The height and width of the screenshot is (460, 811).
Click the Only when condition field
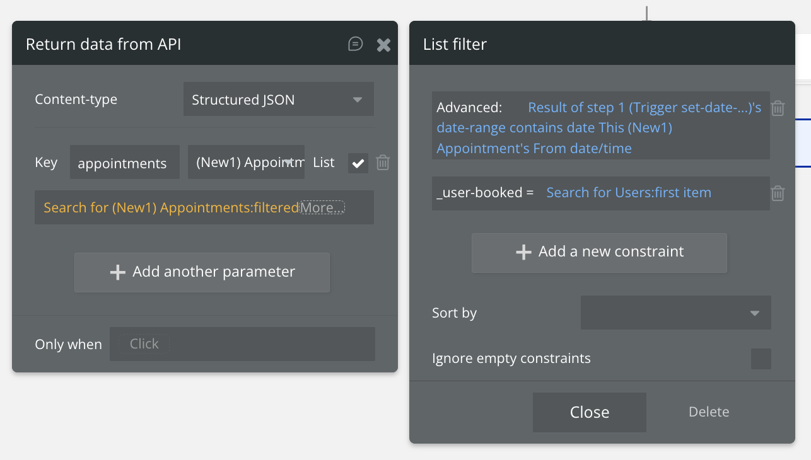[242, 344]
